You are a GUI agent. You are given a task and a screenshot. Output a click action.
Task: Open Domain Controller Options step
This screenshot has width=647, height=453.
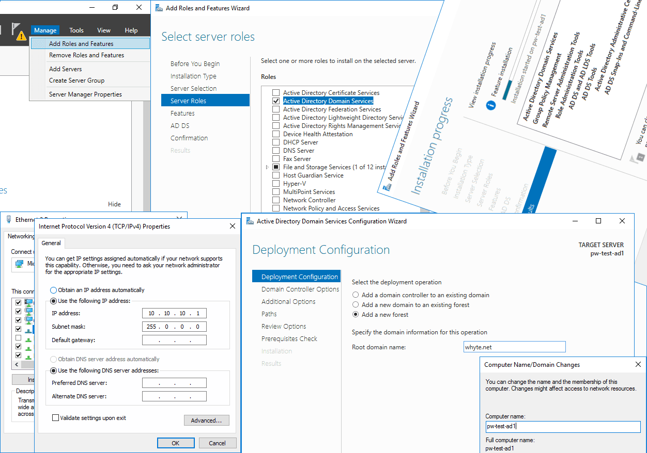click(x=300, y=289)
